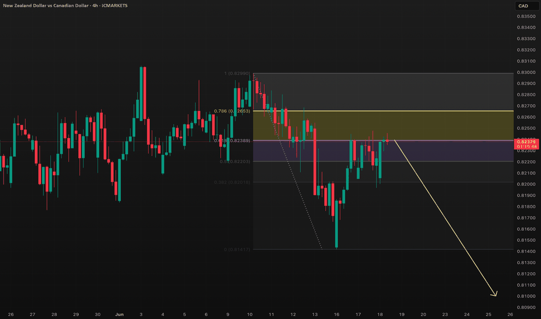The height and width of the screenshot is (319, 541).
Task: Click the 25 date label on time axis
Action: [489, 314]
